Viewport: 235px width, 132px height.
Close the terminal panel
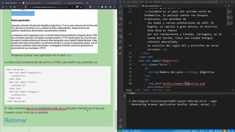[x=232, y=90]
